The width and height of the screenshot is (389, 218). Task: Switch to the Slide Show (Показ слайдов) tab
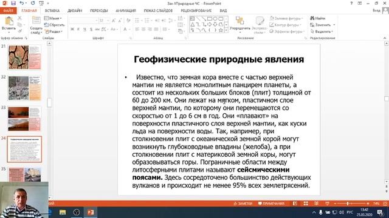pos(158,11)
